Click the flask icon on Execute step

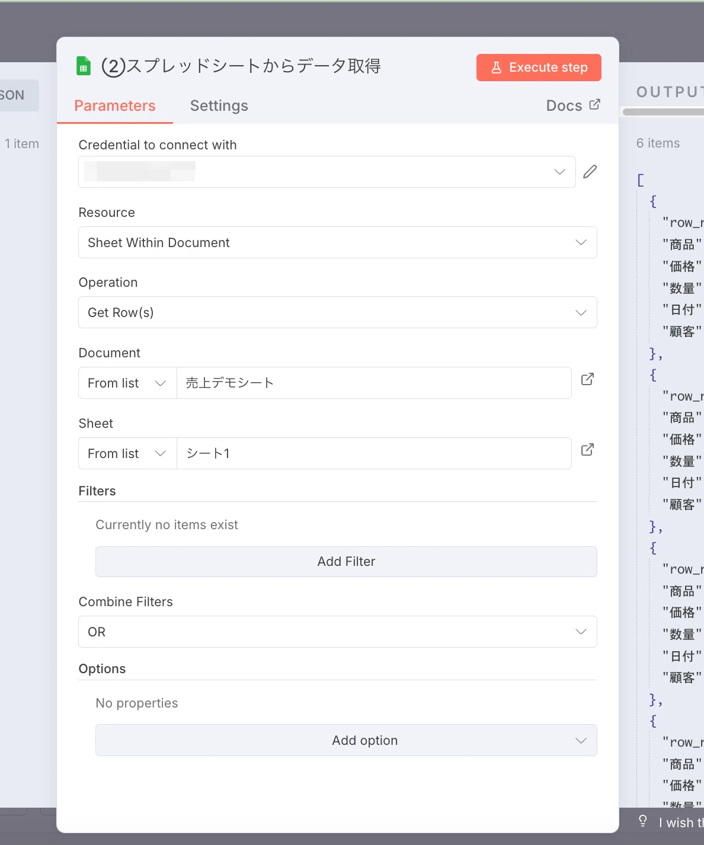click(x=497, y=68)
